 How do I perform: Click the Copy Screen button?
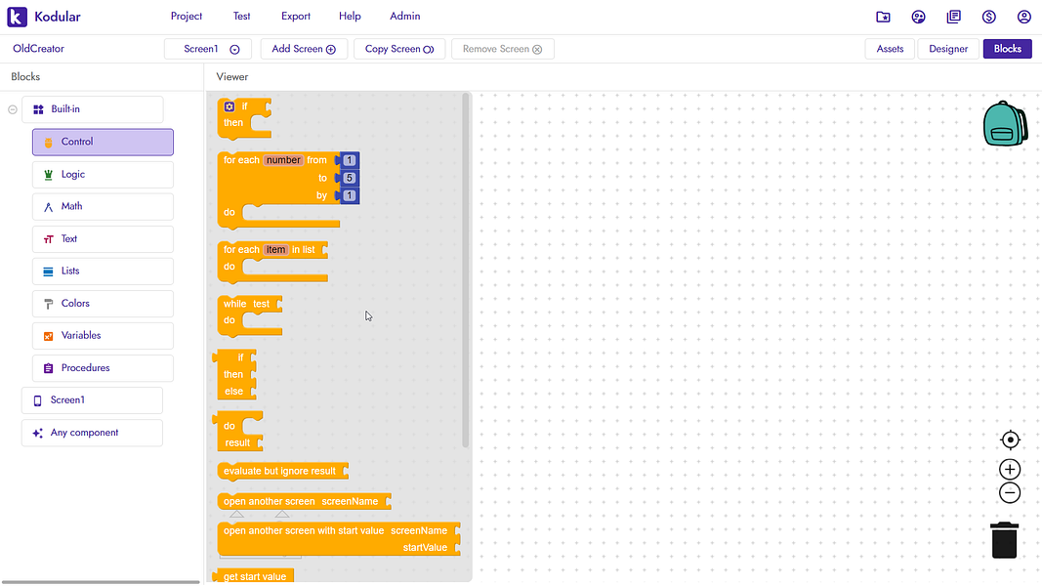point(398,48)
